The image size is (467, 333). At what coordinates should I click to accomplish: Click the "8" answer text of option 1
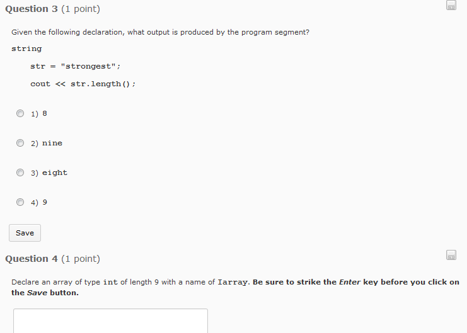[45, 113]
